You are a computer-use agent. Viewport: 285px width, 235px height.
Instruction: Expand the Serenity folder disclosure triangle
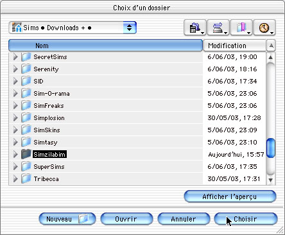pyautogui.click(x=15, y=69)
